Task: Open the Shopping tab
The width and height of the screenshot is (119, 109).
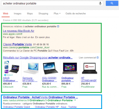Action: [43, 14]
